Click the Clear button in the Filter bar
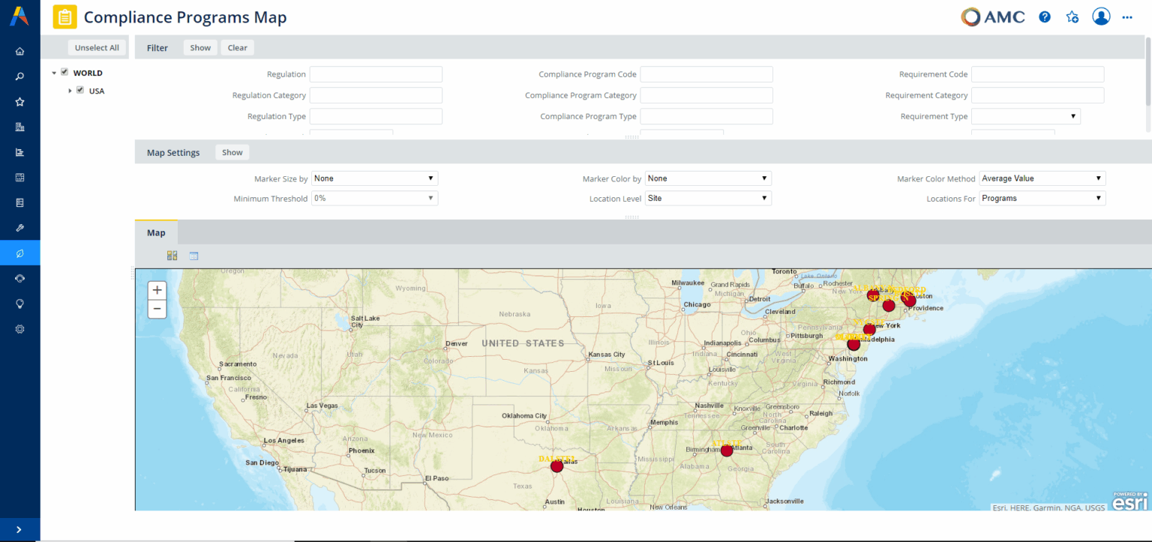1152x542 pixels. pos(237,47)
